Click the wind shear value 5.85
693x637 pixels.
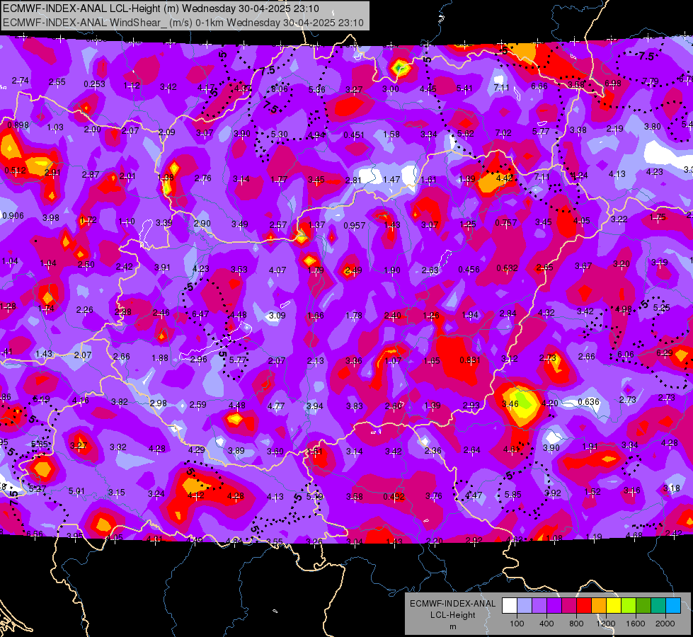(x=513, y=494)
